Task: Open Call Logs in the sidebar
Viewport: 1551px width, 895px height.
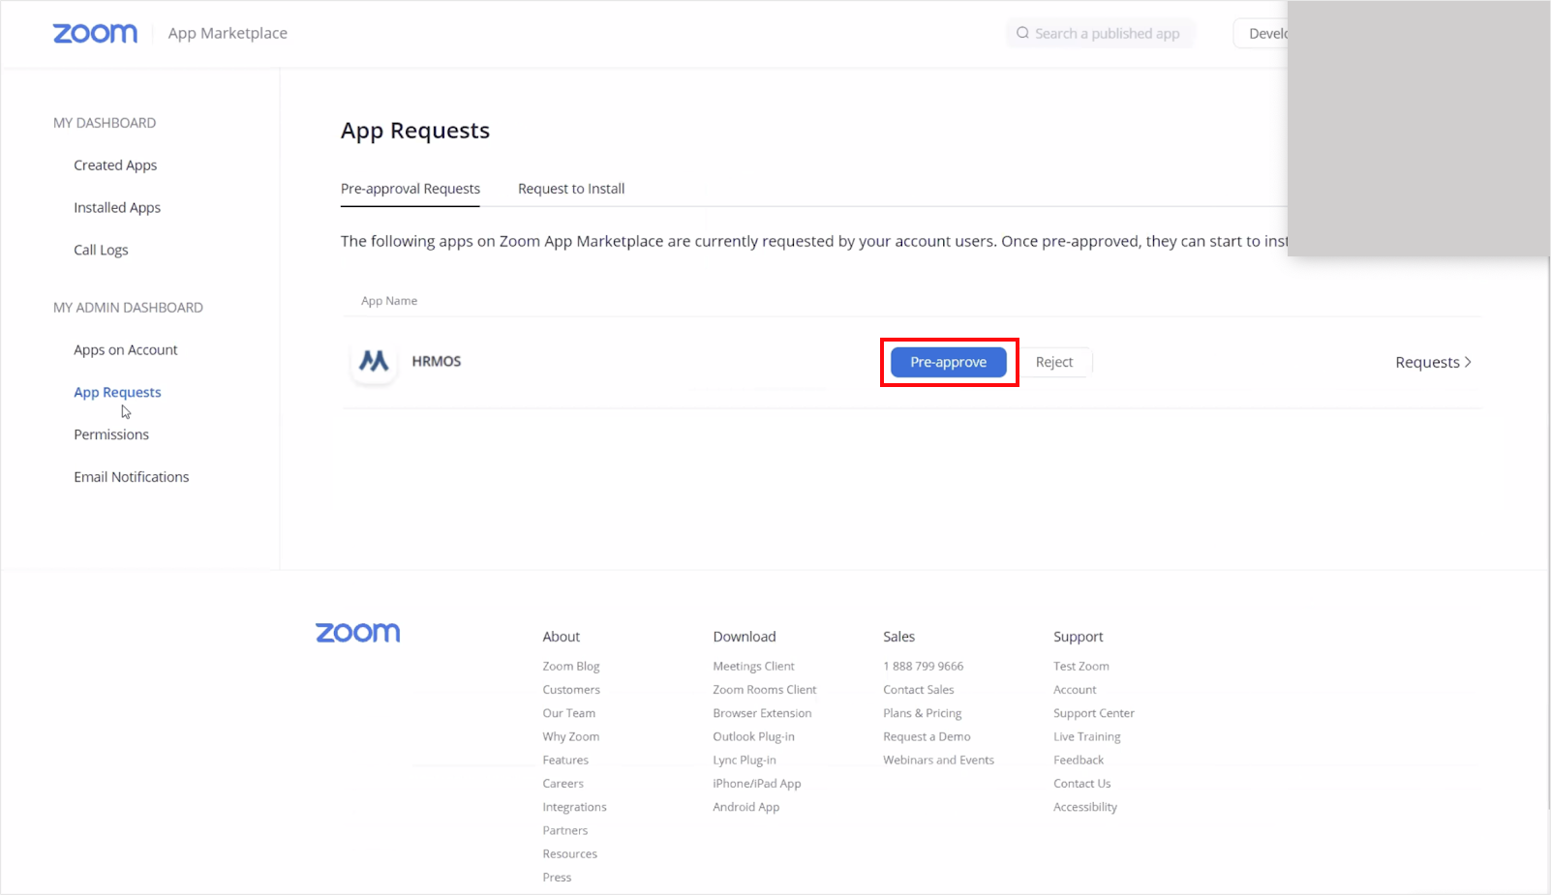Action: point(101,250)
